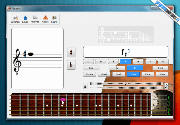Open the Settings toolbar icon
The height and width of the screenshot is (125, 180).
[x=15, y=19]
